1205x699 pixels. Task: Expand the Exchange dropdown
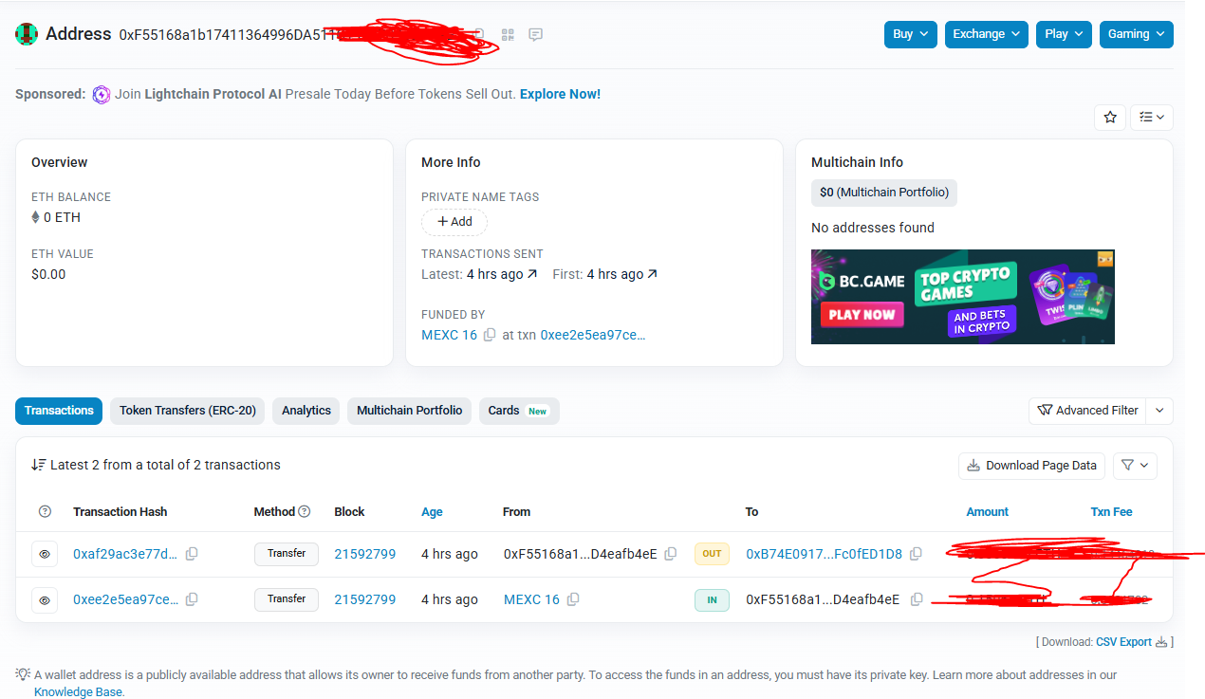coord(986,34)
